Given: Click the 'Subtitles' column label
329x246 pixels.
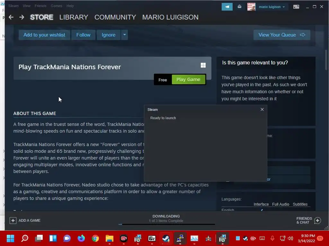Looking at the screenshot, I should (300, 204).
